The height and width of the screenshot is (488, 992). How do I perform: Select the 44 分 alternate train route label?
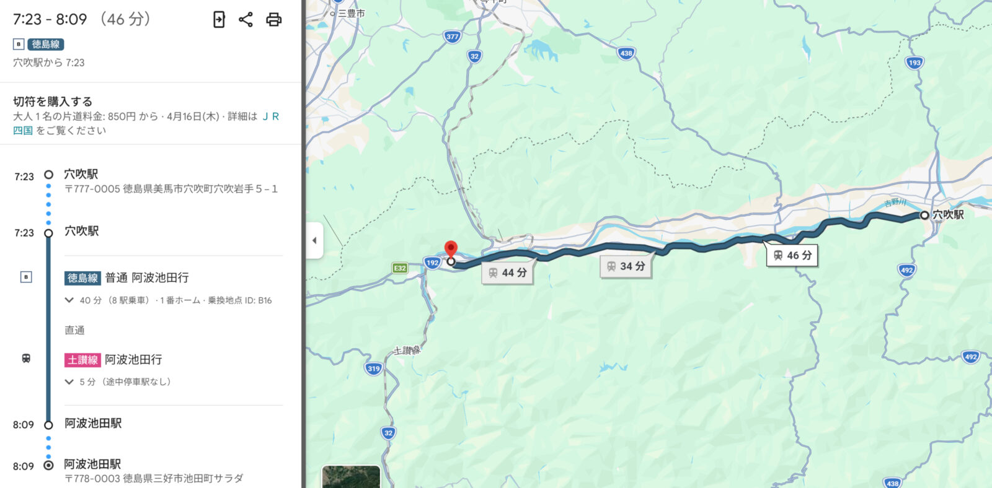[x=507, y=272]
